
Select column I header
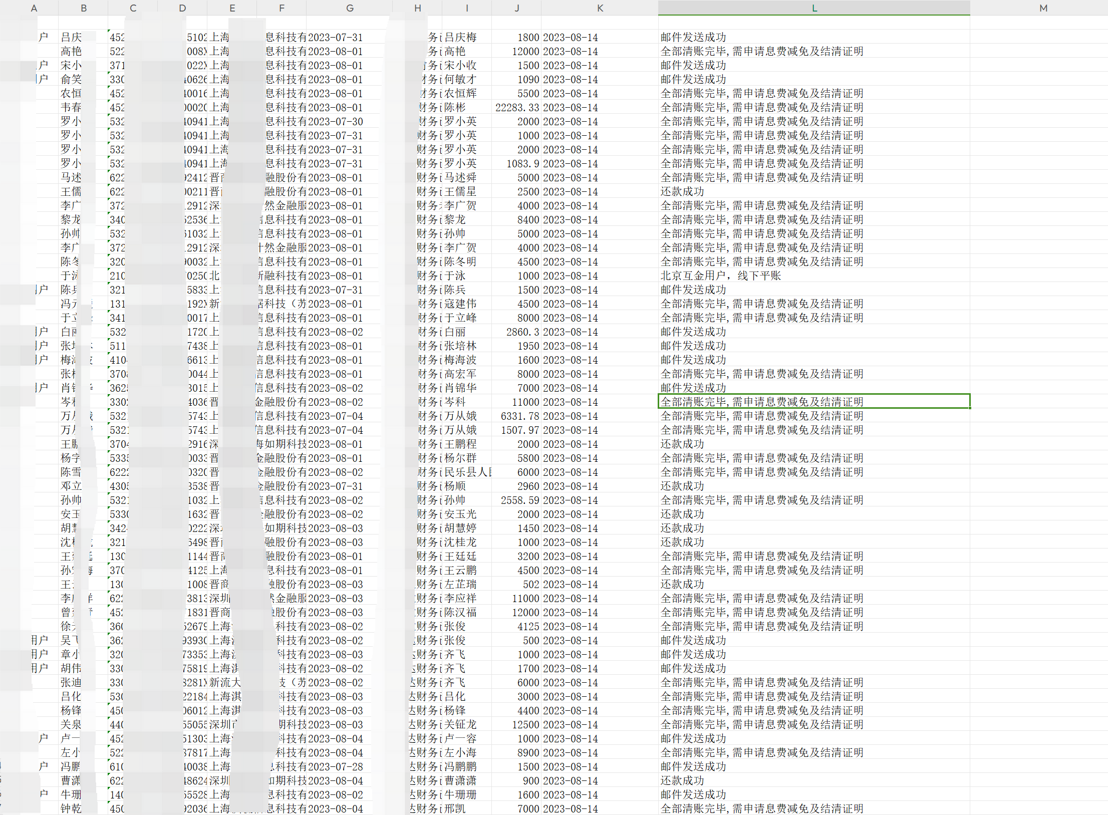tap(467, 8)
